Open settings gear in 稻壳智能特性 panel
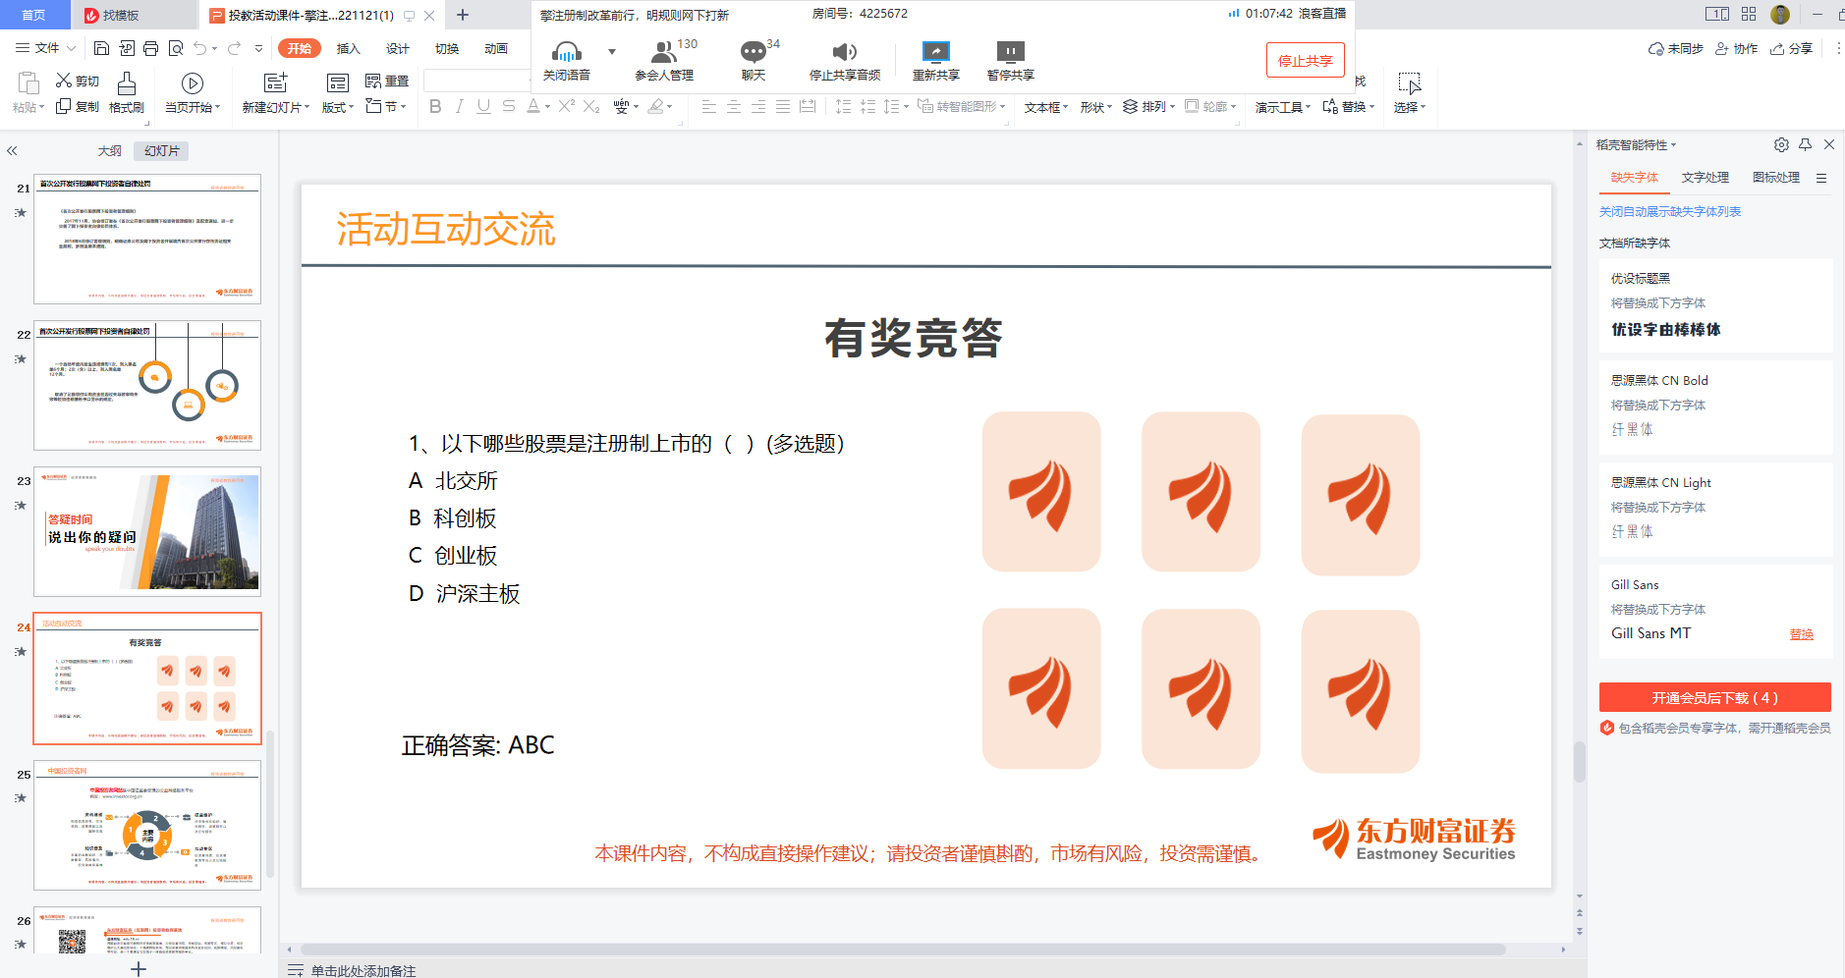This screenshot has height=978, width=1845. click(x=1781, y=145)
